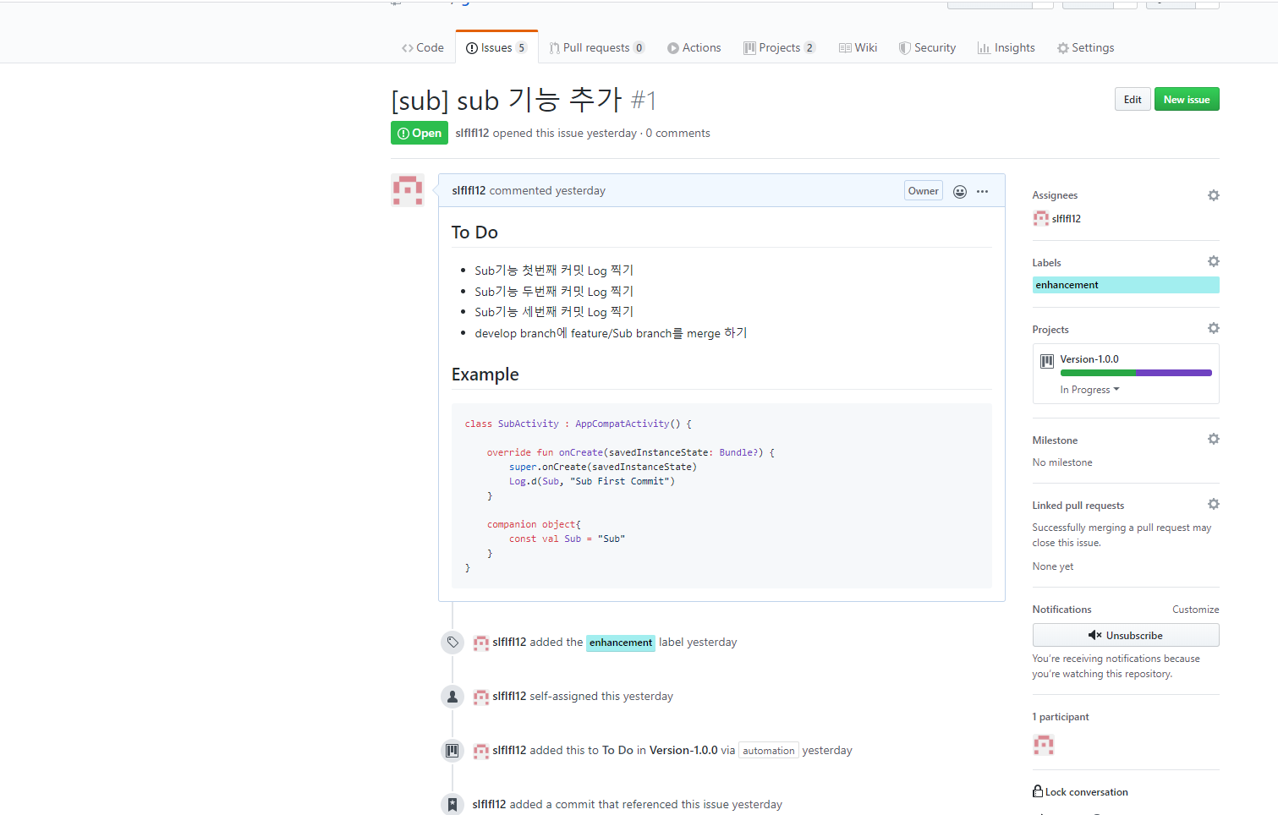The width and height of the screenshot is (1278, 815).
Task: Click the project board icon beside Version-1.0.0
Action: 1046,359
